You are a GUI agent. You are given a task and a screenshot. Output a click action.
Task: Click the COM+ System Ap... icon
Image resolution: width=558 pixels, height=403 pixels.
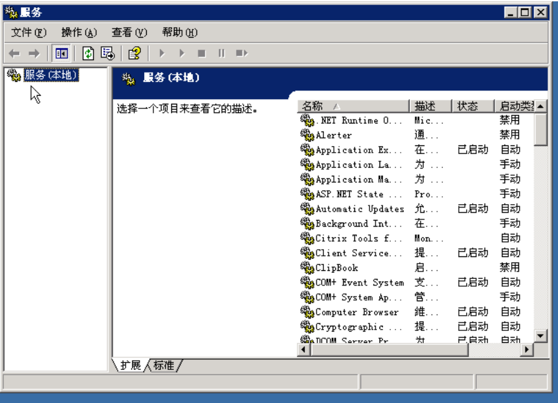tap(307, 297)
